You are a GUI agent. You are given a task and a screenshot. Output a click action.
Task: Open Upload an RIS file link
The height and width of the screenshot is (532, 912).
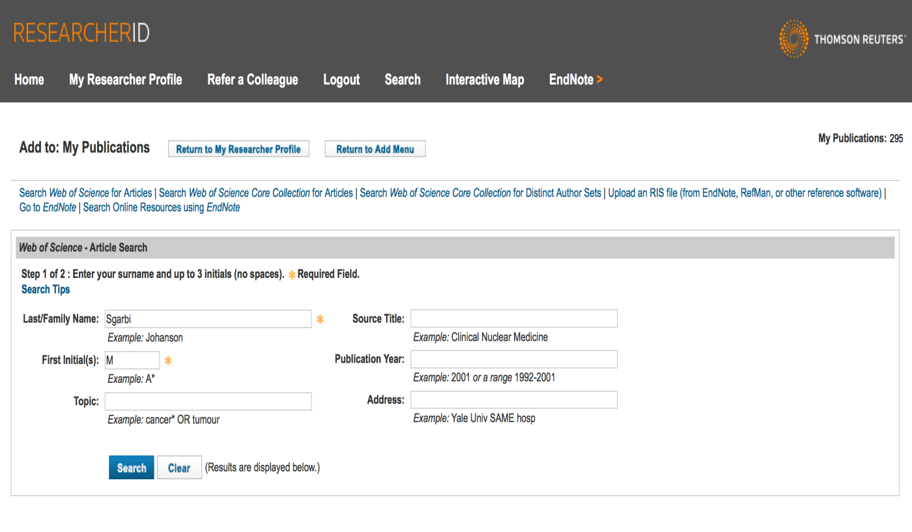click(x=745, y=193)
